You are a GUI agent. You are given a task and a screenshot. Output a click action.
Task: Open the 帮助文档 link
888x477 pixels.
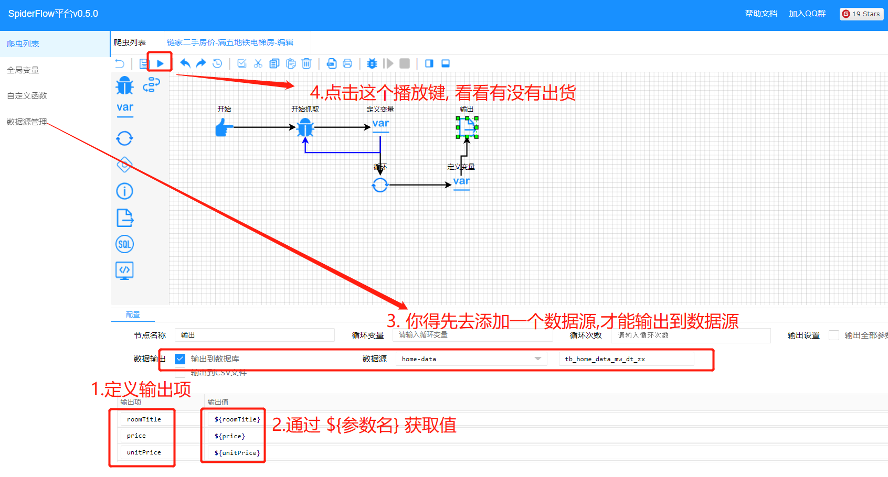760,14
